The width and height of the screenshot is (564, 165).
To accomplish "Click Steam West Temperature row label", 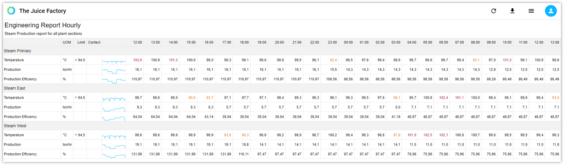I will pyautogui.click(x=14, y=135).
